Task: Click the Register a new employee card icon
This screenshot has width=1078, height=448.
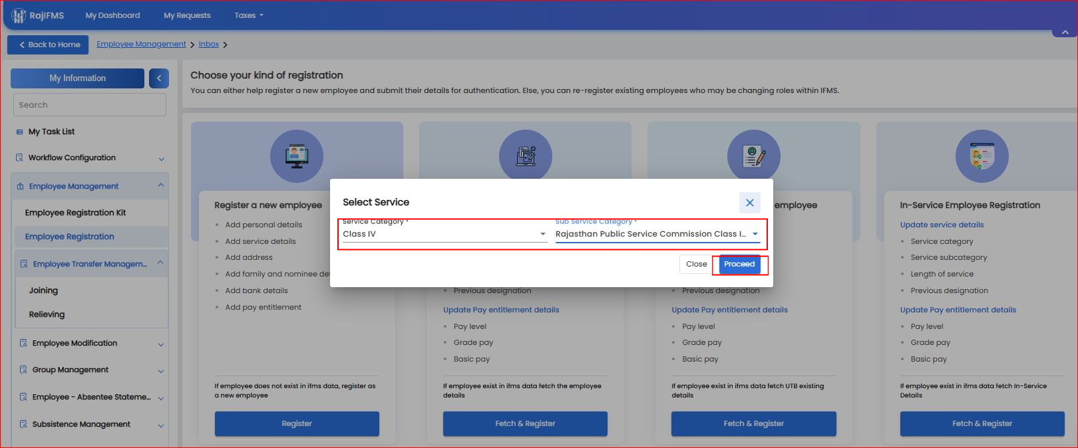Action: (297, 156)
